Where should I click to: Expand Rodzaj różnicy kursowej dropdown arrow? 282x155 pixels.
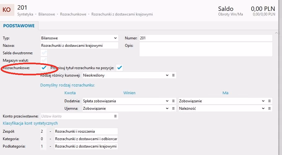point(167,75)
